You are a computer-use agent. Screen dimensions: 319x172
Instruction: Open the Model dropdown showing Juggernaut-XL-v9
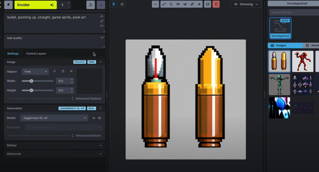point(54,118)
